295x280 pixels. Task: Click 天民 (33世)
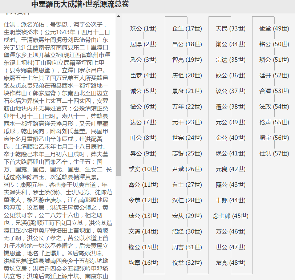click(231, 29)
